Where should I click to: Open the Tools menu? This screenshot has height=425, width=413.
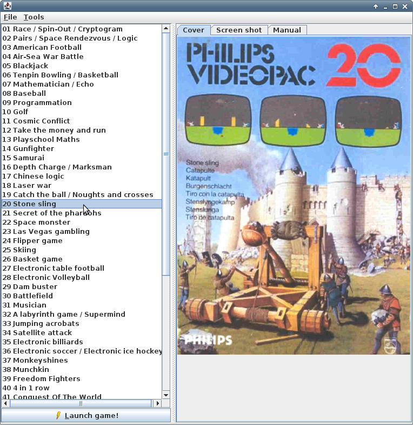point(34,17)
